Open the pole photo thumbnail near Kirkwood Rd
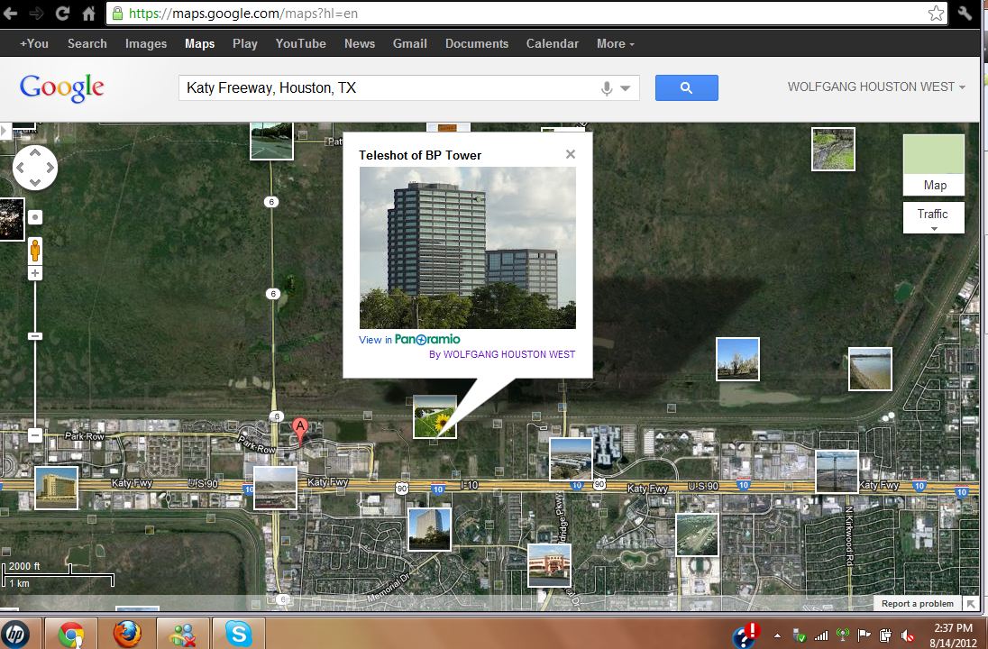988x649 pixels. pos(837,471)
